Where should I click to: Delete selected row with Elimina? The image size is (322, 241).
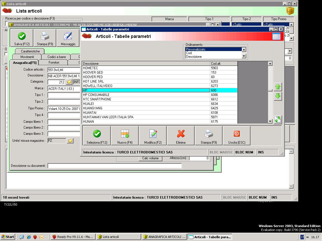click(x=181, y=136)
